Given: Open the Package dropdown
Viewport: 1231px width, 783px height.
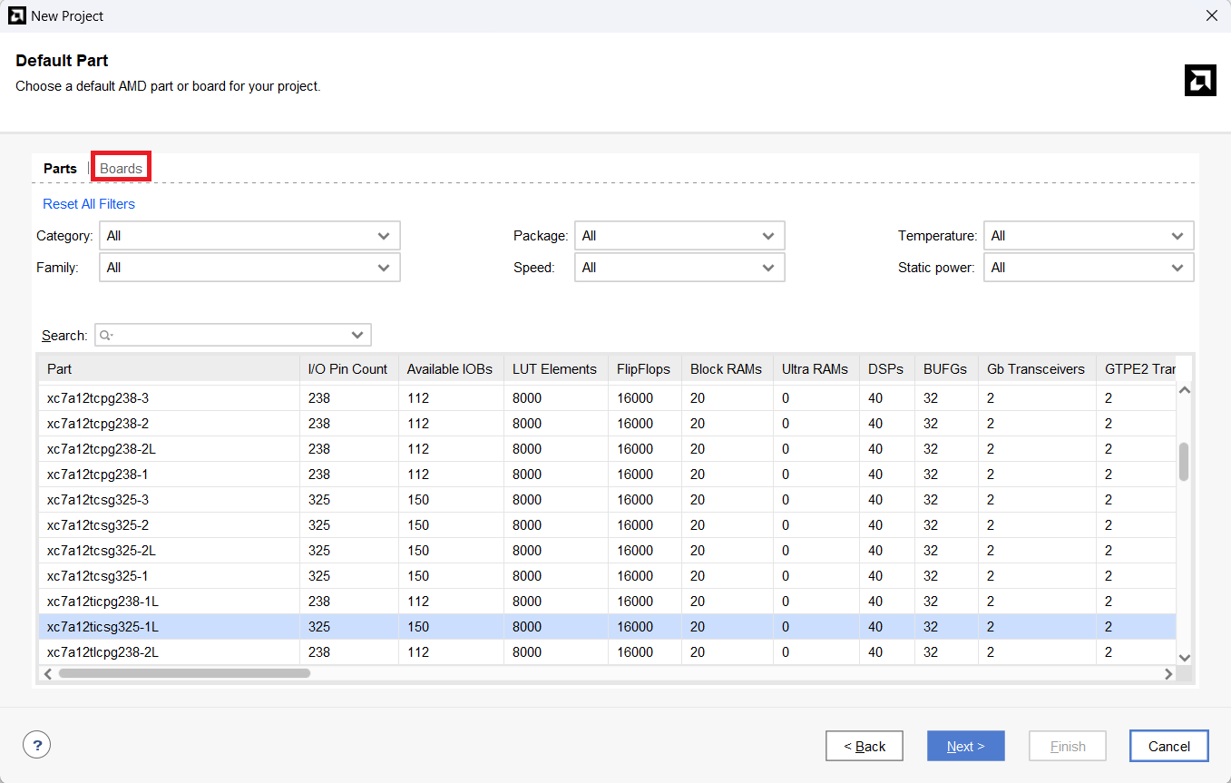Looking at the screenshot, I should pos(679,236).
